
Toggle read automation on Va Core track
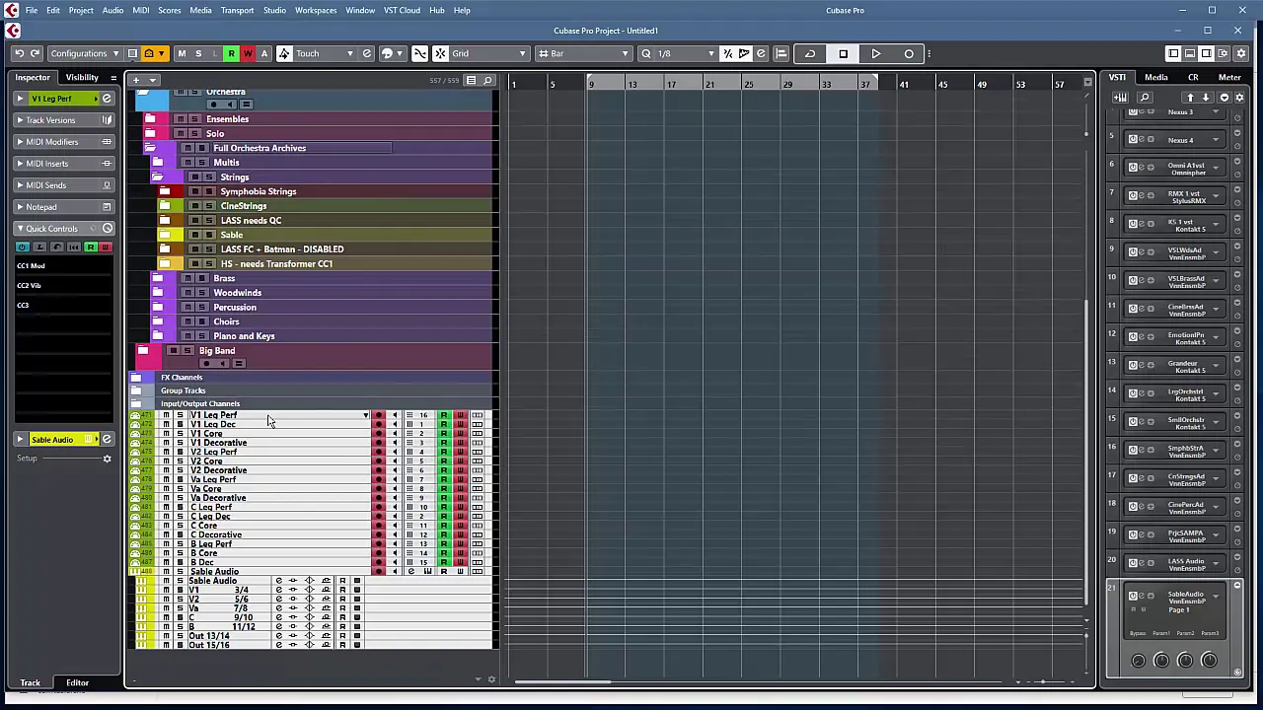tap(444, 488)
